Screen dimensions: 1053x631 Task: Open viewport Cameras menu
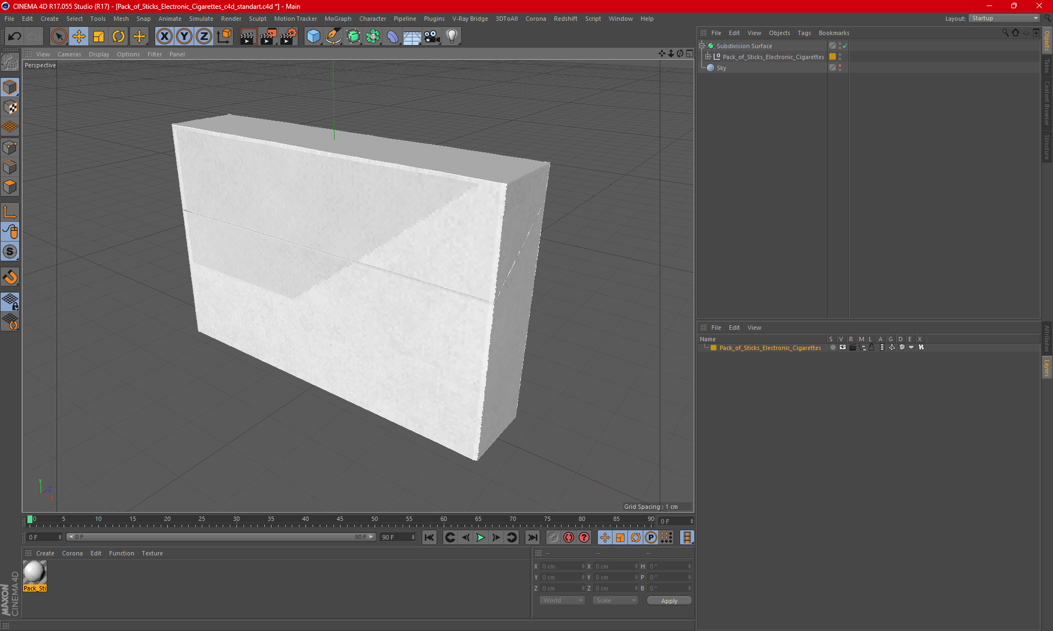[x=69, y=54]
